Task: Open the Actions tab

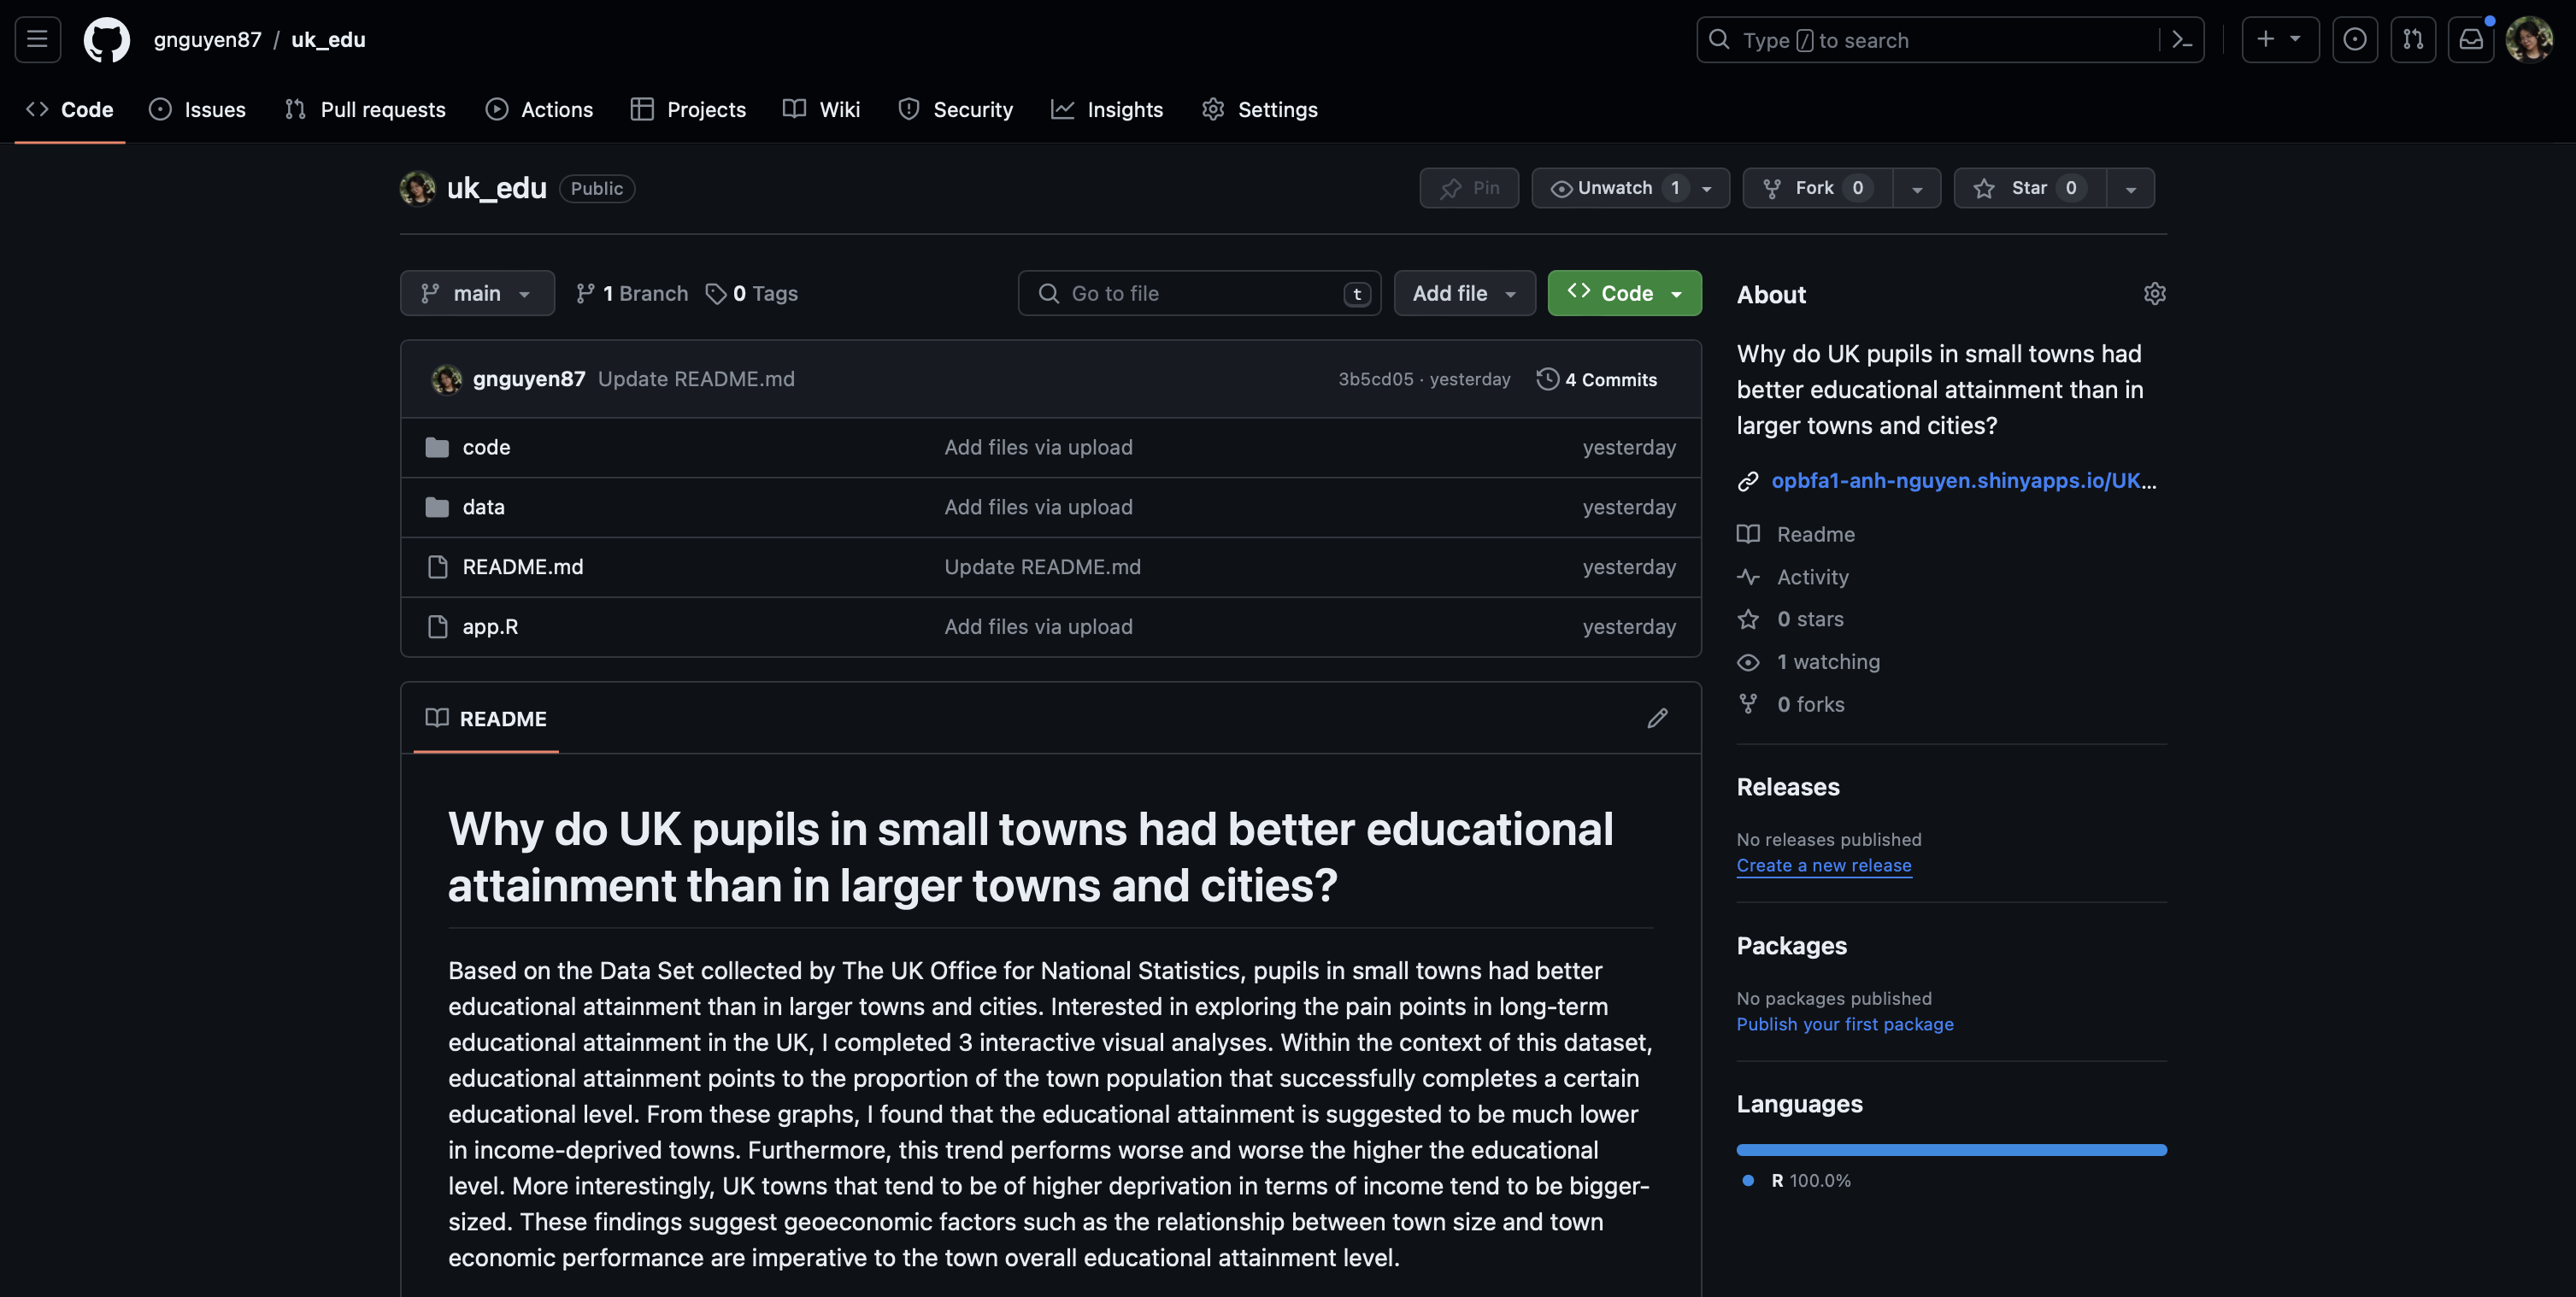Action: click(x=539, y=110)
